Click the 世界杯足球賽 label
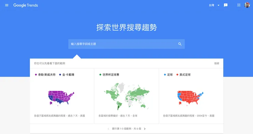Image resolution: width=253 pixels, height=134 pixels. tap(111, 75)
